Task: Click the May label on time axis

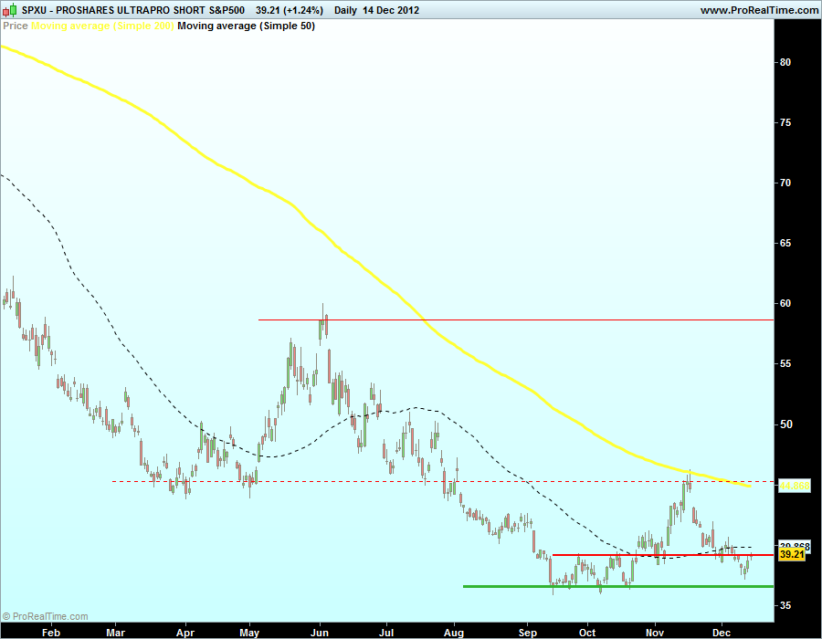Action: point(249,633)
